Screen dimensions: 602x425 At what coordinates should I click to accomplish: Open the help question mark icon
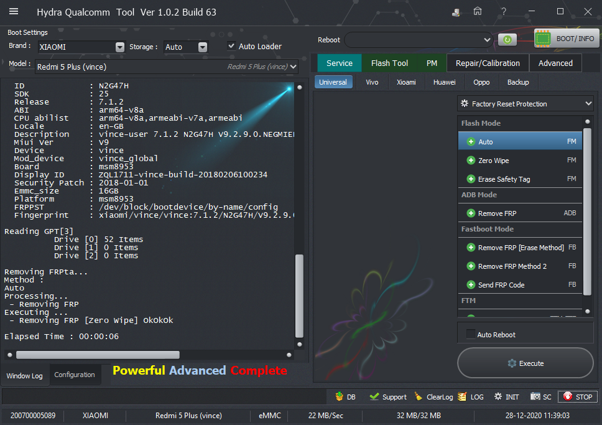pyautogui.click(x=503, y=12)
